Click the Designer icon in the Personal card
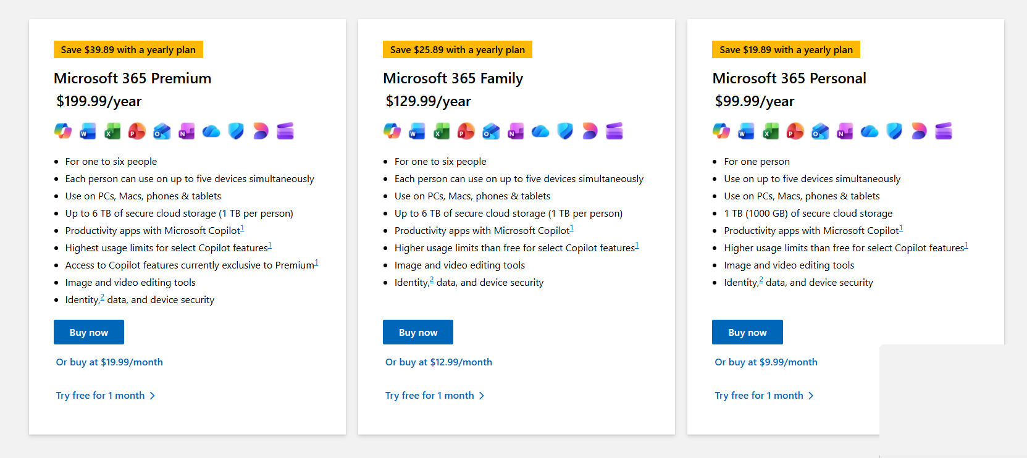This screenshot has height=458, width=1027. [x=919, y=131]
